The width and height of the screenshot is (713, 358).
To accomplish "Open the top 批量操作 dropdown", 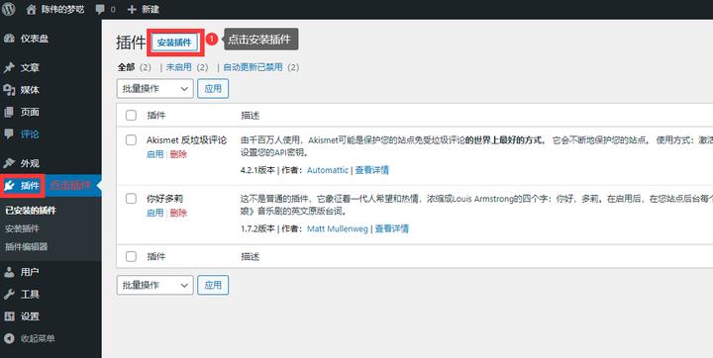I will click(x=155, y=89).
